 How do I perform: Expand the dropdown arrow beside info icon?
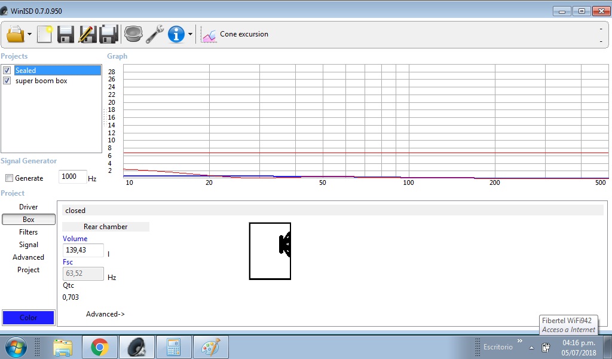click(x=190, y=34)
